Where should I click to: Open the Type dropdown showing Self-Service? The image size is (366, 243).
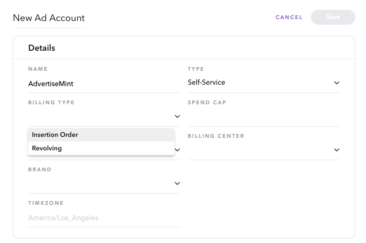pyautogui.click(x=264, y=82)
